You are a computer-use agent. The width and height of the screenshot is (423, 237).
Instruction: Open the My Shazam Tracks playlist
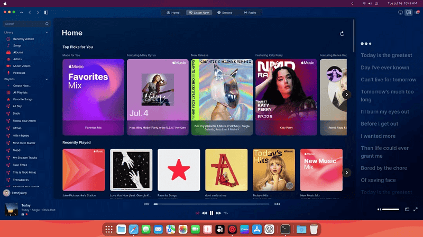tap(25, 158)
